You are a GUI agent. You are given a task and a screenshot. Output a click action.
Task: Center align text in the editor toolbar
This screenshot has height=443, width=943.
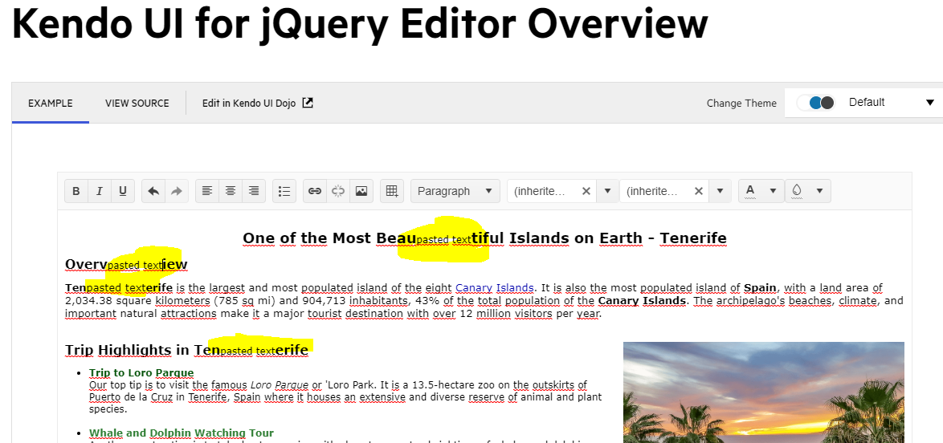[x=231, y=191]
